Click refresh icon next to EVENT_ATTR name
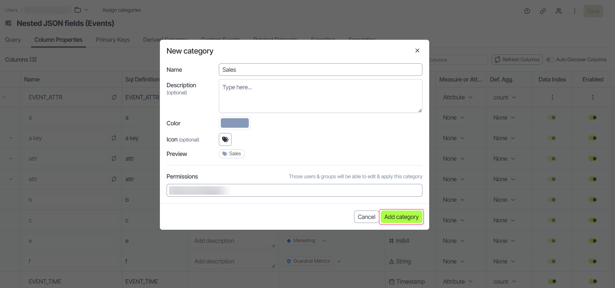 [114, 97]
